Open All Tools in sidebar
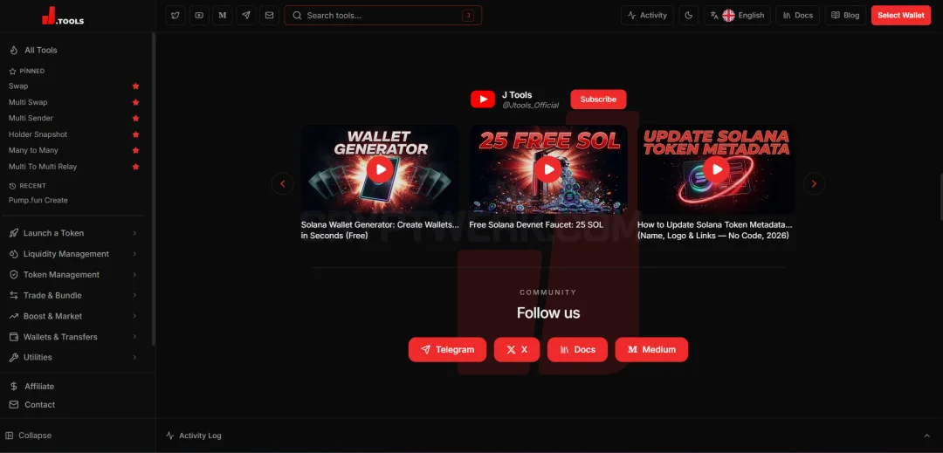Viewport: 943px width, 453px height. point(41,50)
